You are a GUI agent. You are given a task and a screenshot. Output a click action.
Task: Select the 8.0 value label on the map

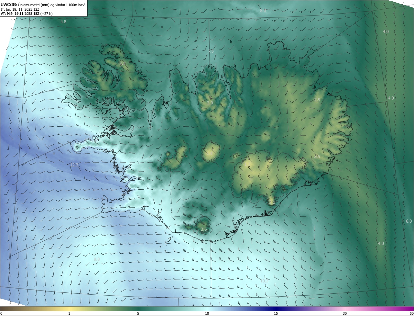263,11
